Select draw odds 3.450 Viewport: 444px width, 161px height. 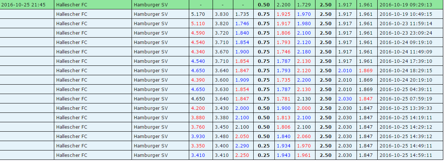click(222, 127)
